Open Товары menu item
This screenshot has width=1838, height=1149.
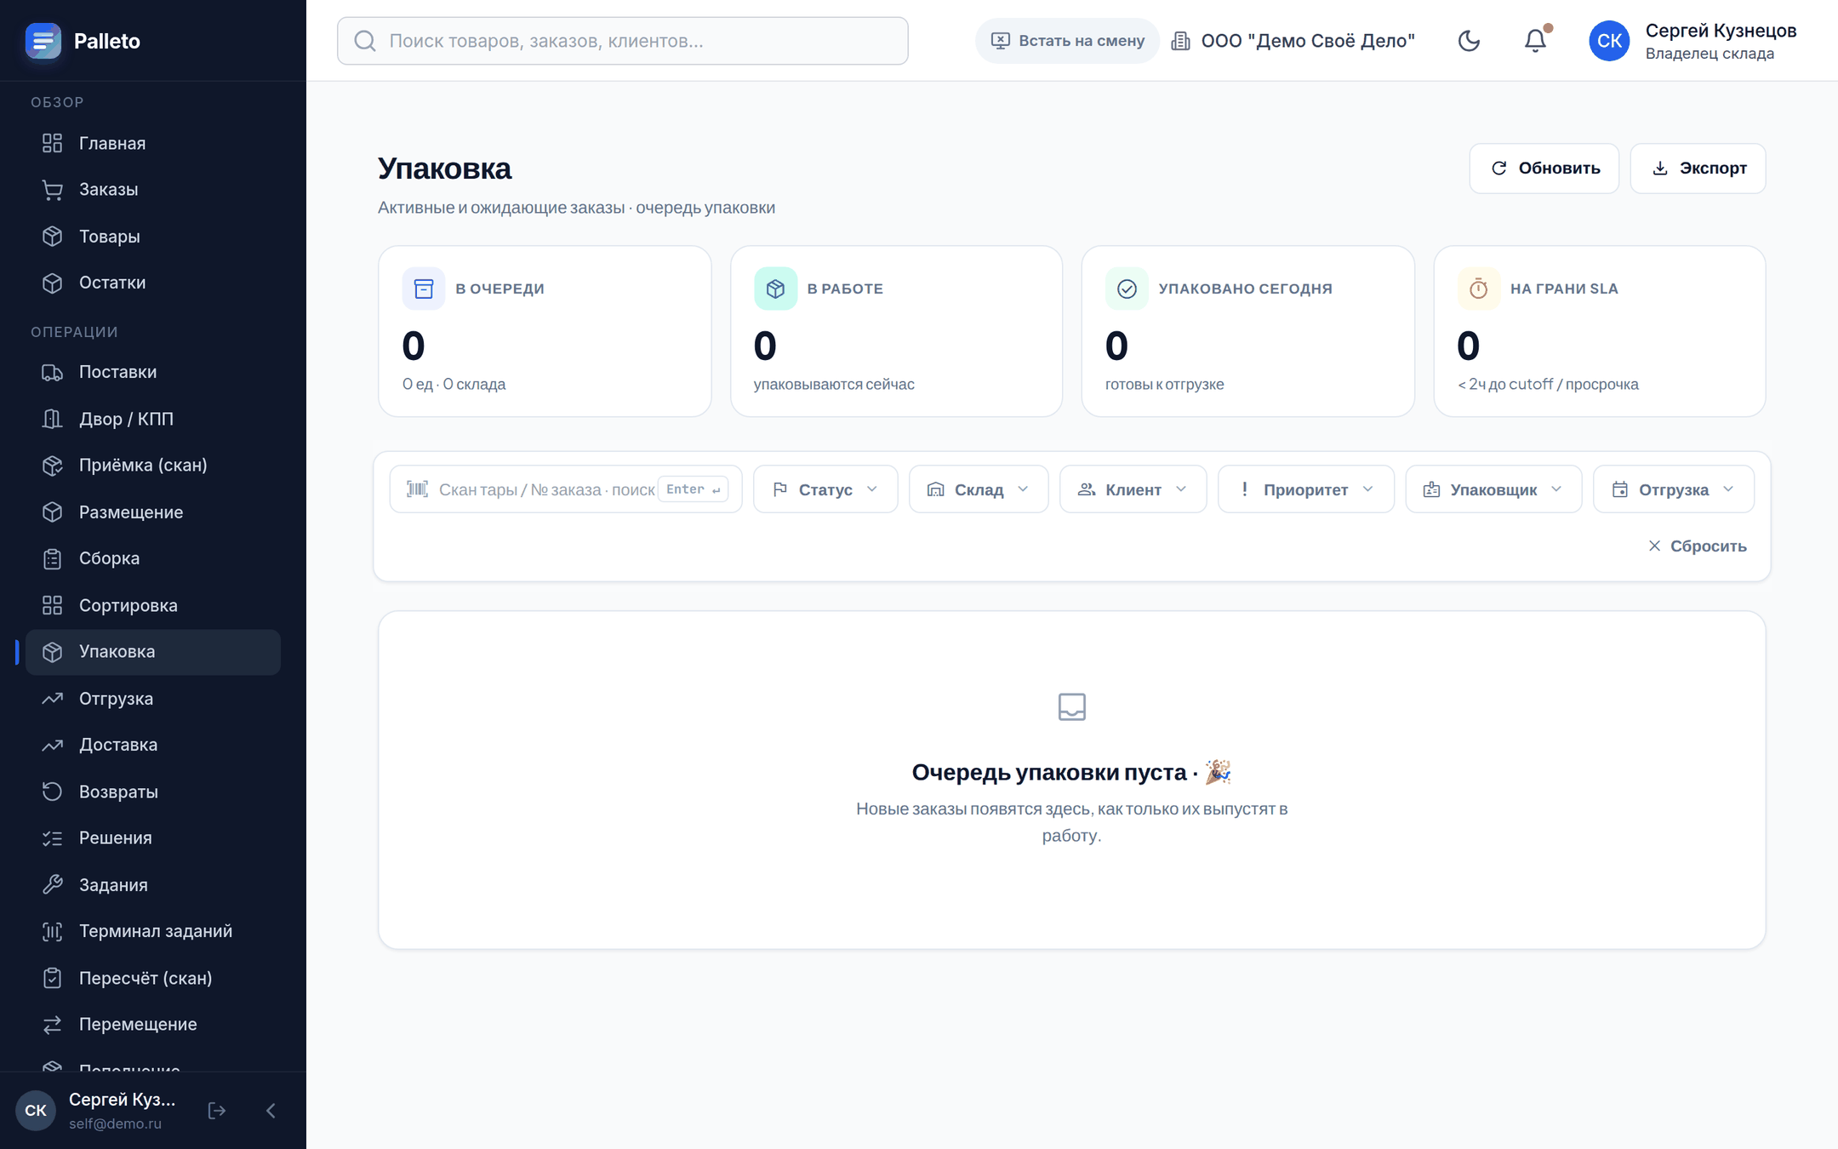[x=153, y=236]
